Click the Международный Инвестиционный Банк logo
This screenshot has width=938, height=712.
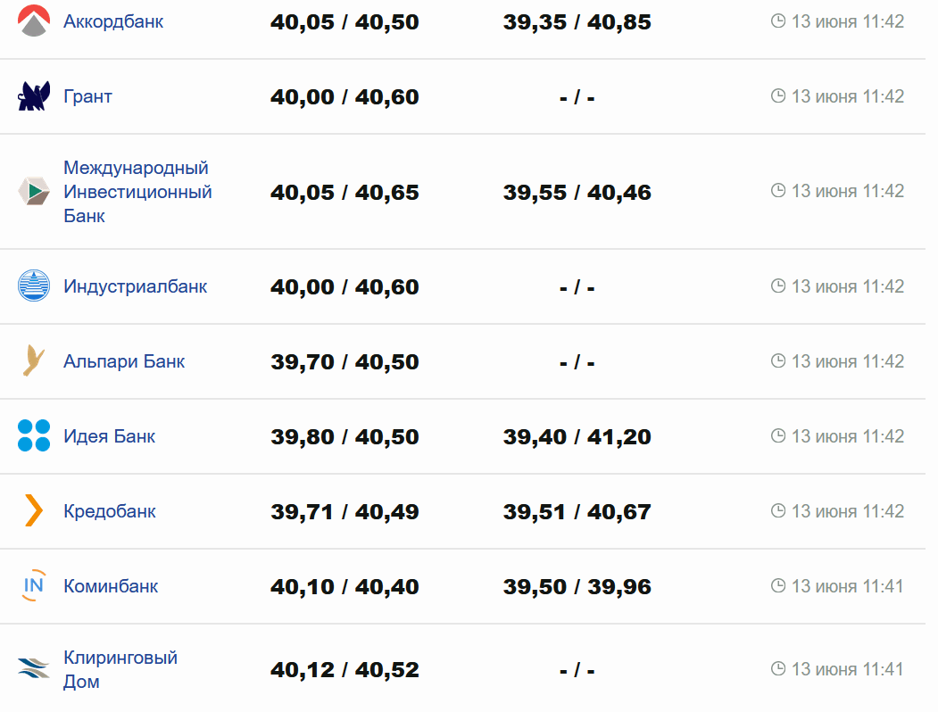pos(34,191)
